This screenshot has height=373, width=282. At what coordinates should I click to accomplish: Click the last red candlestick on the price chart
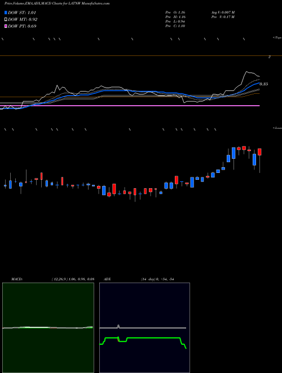(259, 152)
